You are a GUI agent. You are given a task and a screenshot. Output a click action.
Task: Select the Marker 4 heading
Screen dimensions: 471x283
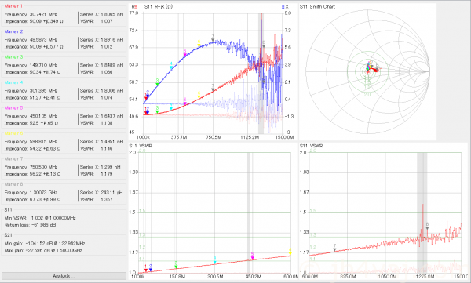[13, 82]
